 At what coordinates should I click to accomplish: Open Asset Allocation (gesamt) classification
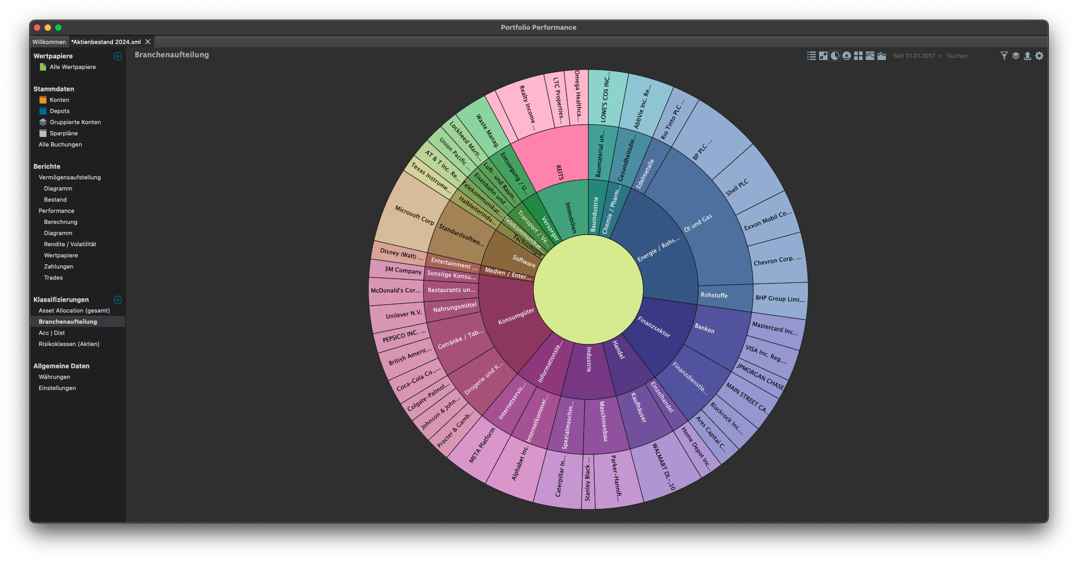pos(74,310)
